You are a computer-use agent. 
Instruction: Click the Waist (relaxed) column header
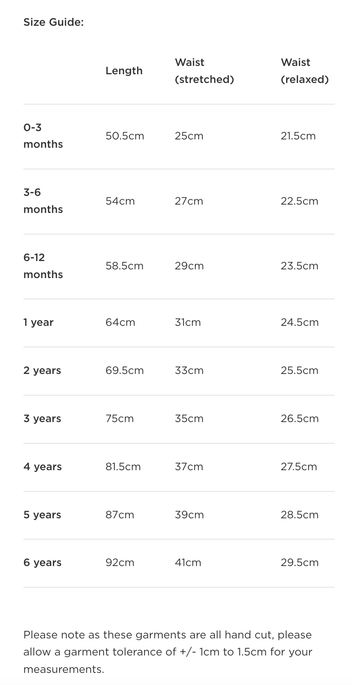tap(304, 71)
